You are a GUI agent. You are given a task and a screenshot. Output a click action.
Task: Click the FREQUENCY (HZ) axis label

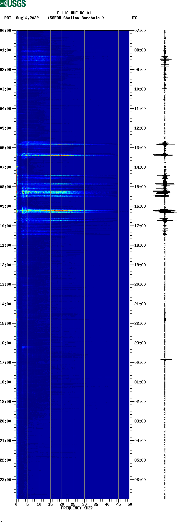(77, 508)
